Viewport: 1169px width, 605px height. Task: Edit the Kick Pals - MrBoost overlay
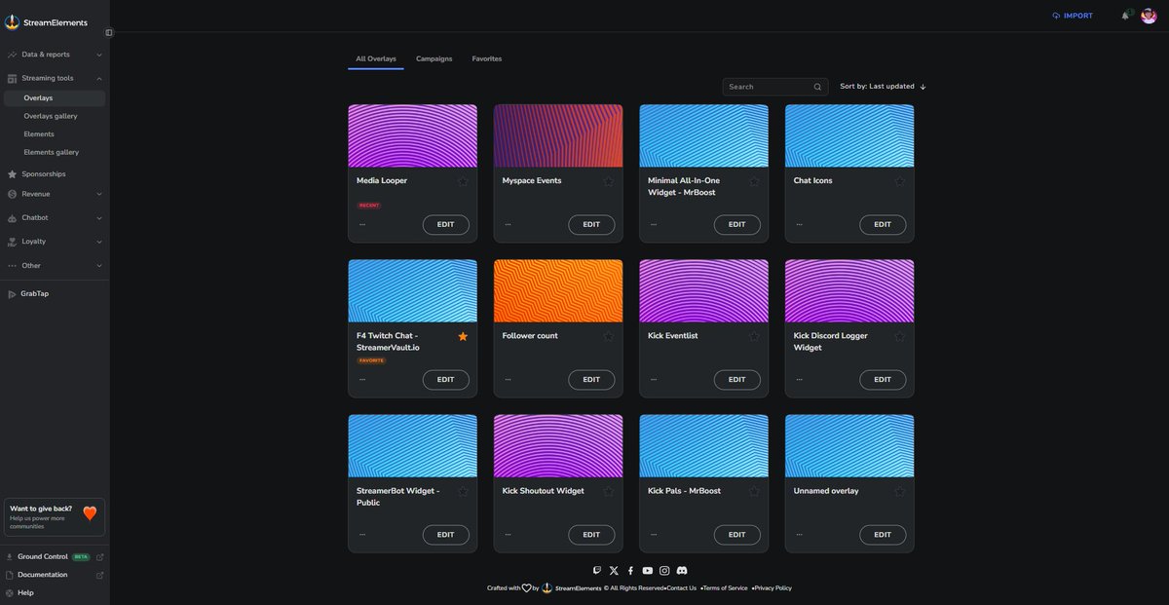pyautogui.click(x=737, y=535)
